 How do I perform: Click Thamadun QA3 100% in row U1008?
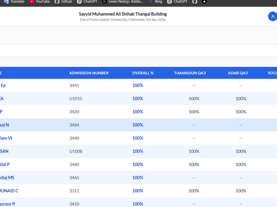(x=194, y=151)
